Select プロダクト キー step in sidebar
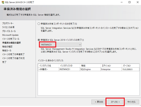 8,23
